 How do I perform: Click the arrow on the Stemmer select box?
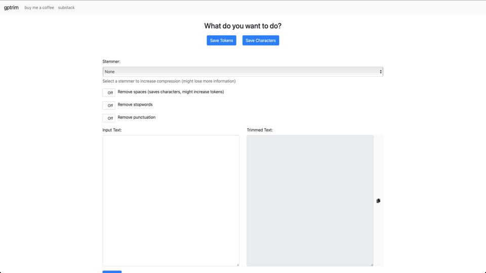pyautogui.click(x=380, y=72)
